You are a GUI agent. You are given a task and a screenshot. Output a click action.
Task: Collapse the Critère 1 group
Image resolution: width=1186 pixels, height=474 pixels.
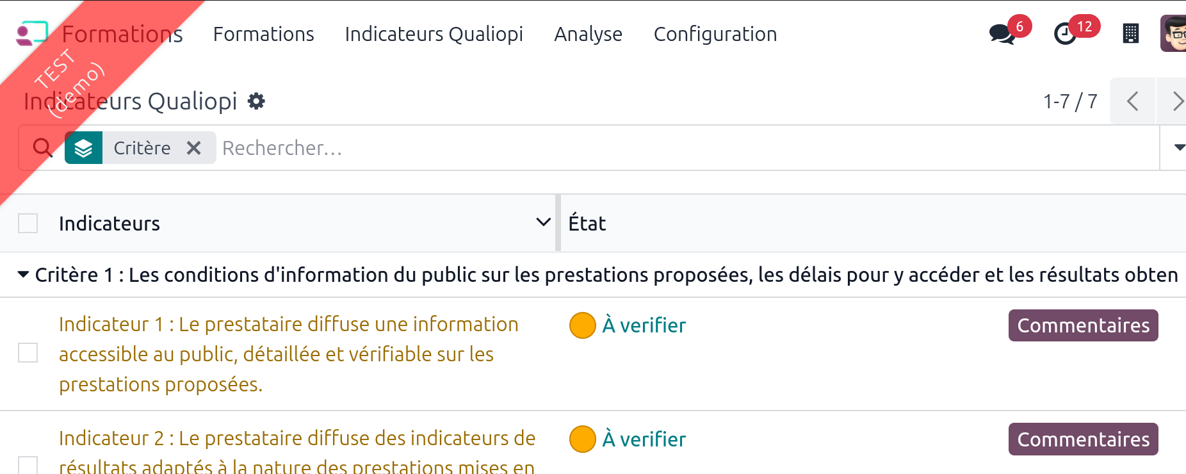23,275
